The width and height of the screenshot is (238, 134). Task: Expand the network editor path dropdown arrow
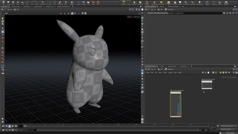point(231,69)
